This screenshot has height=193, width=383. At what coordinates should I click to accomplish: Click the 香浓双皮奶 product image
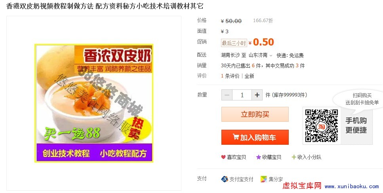[94, 103]
